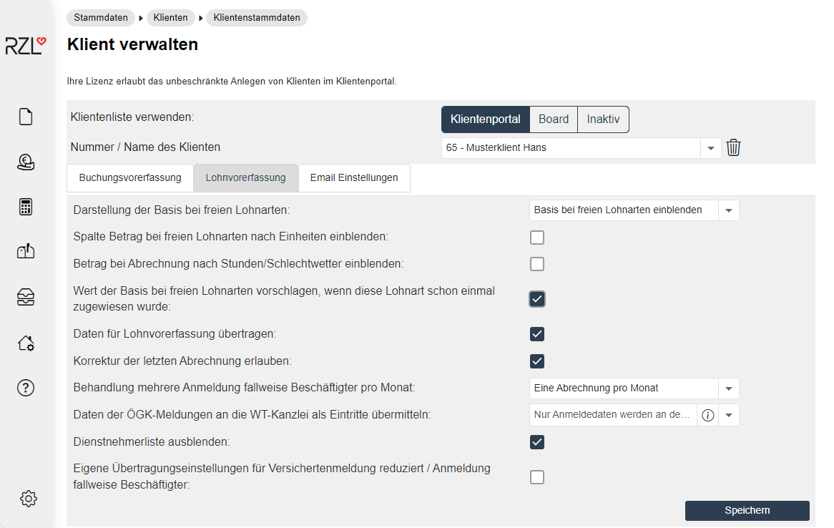Click the Speichern button
834x528 pixels.
747,510
